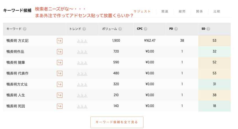Click help icon next to PD header
The height and width of the screenshot is (129, 238).
tap(176, 29)
